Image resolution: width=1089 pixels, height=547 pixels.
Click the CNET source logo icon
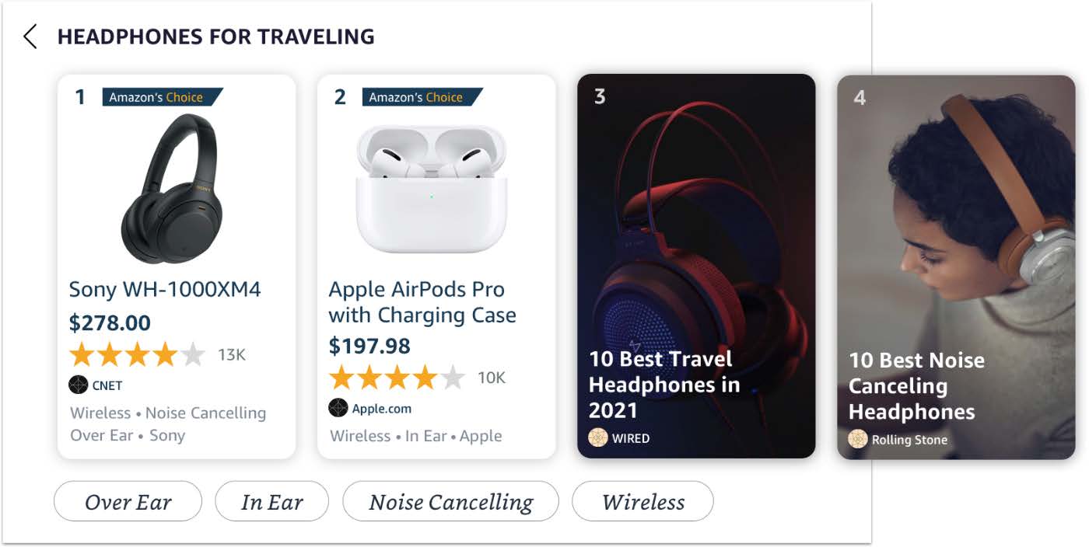click(79, 385)
